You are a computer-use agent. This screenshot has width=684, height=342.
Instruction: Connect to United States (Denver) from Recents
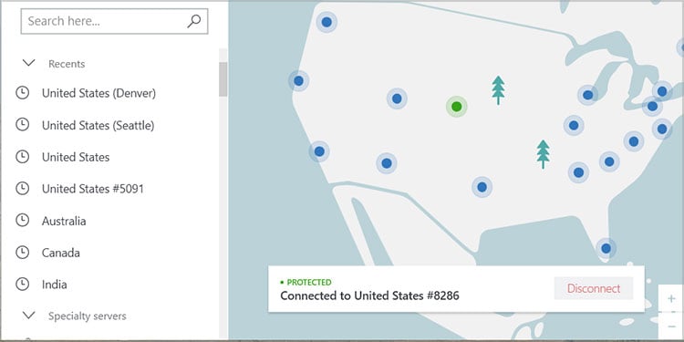point(98,93)
